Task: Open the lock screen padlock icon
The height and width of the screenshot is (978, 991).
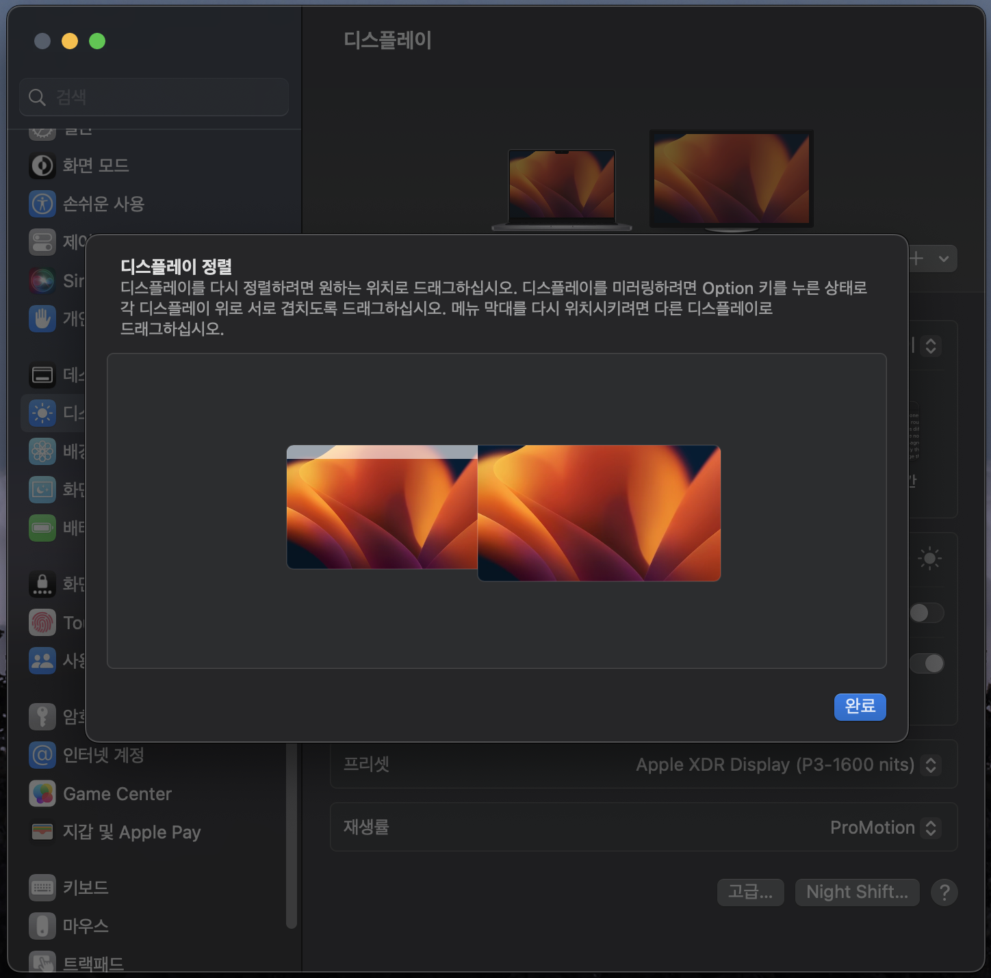Action: coord(42,584)
